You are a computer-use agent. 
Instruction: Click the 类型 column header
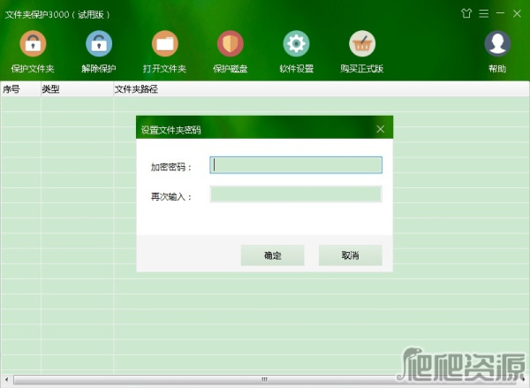point(77,89)
